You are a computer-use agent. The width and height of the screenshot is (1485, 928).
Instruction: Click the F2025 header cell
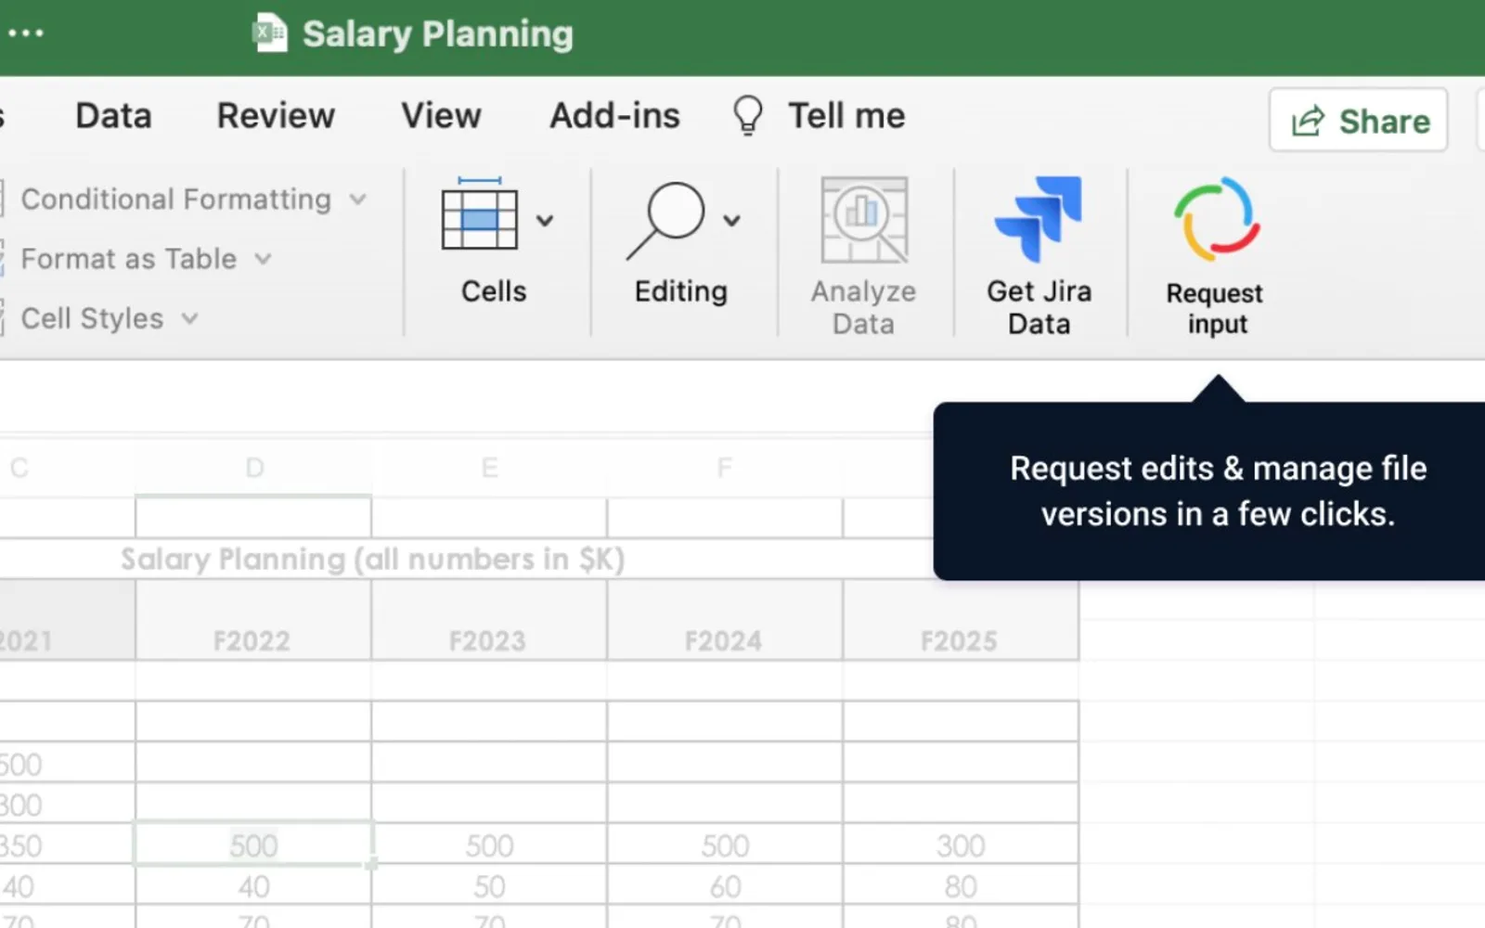tap(961, 620)
